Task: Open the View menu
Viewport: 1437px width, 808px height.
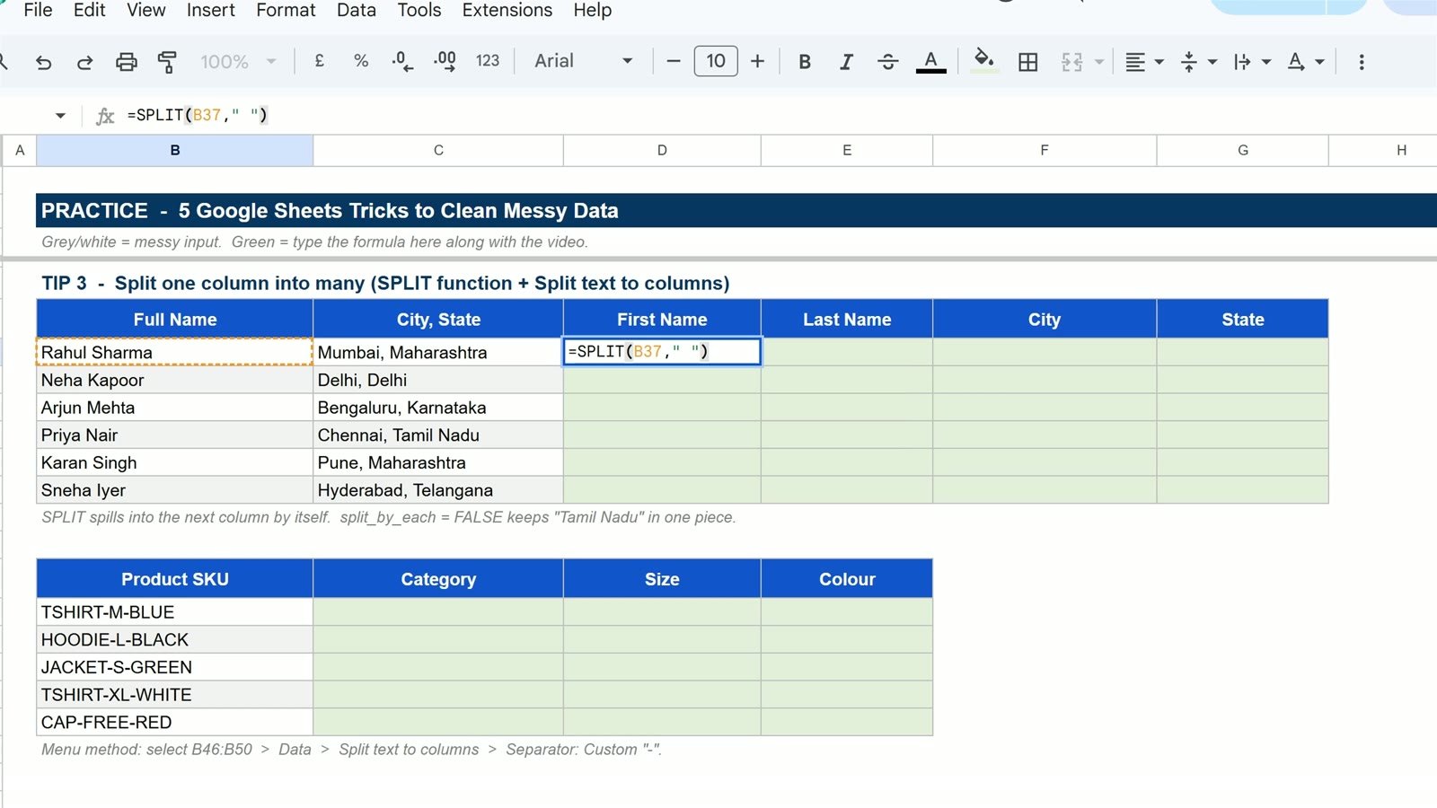Action: [145, 10]
